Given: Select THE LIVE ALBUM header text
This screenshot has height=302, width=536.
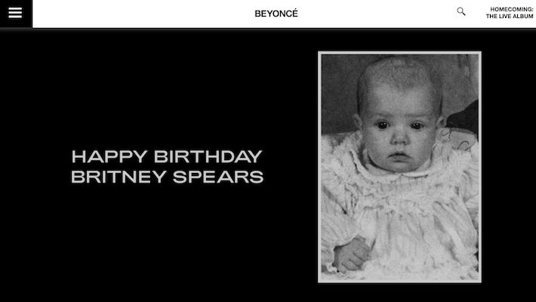Looking at the screenshot, I should pyautogui.click(x=510, y=16).
